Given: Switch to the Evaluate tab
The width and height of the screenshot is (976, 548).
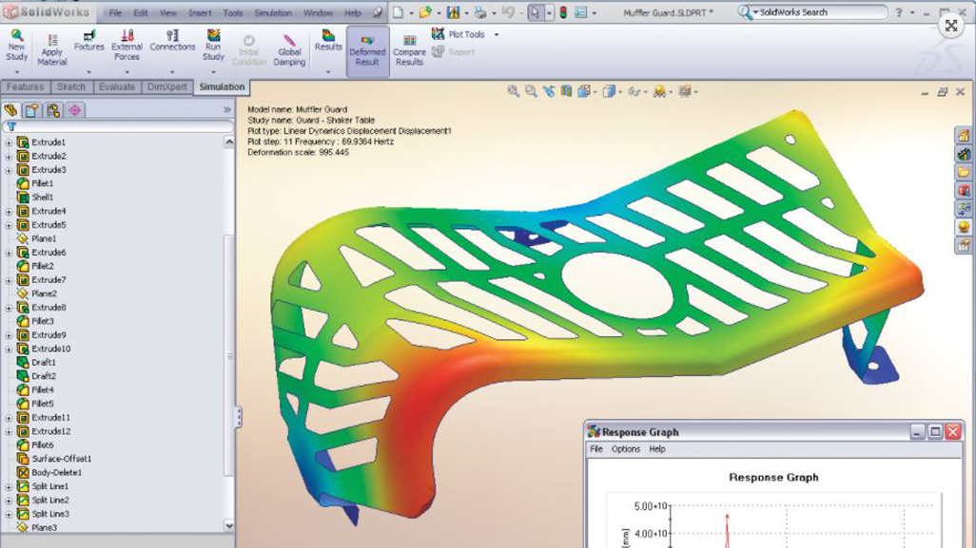Looking at the screenshot, I should pyautogui.click(x=116, y=87).
